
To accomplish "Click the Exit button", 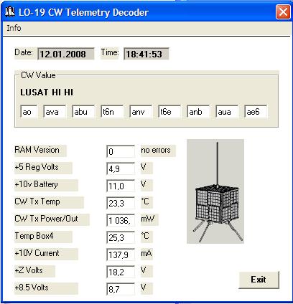I will [x=259, y=280].
